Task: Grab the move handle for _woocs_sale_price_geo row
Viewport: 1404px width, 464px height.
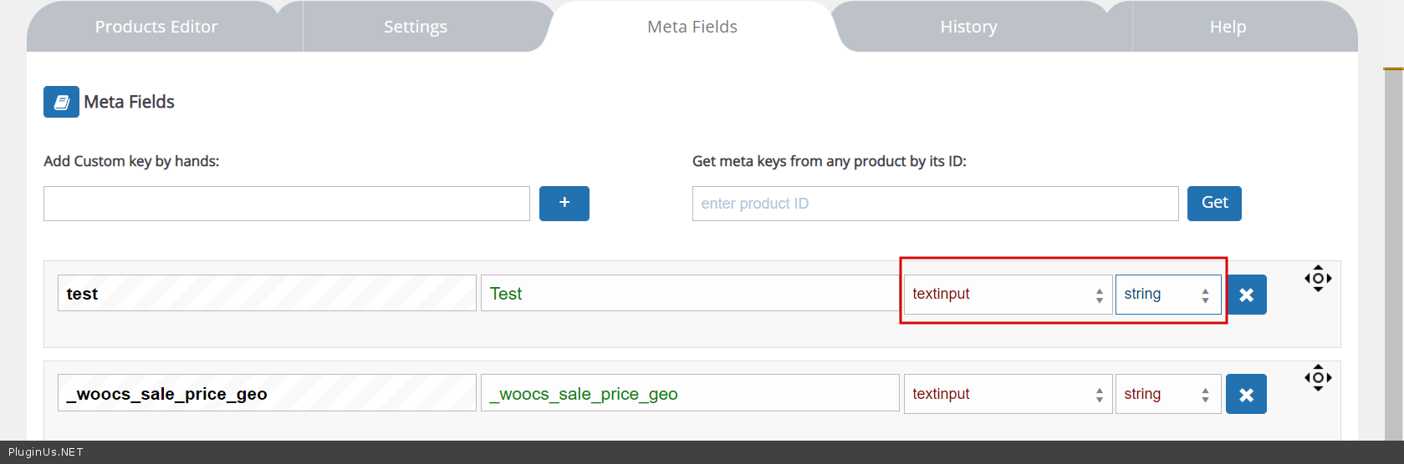Action: 1318,377
